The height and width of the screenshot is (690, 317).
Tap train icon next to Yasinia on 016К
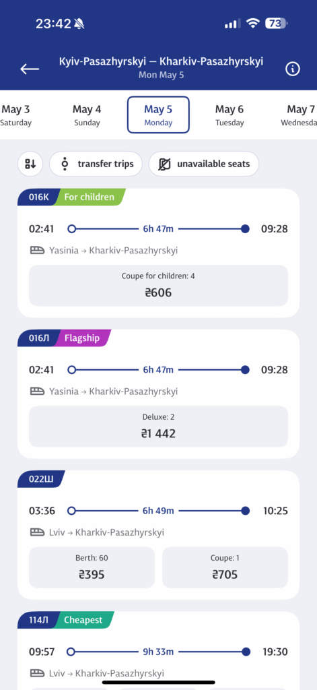point(38,251)
